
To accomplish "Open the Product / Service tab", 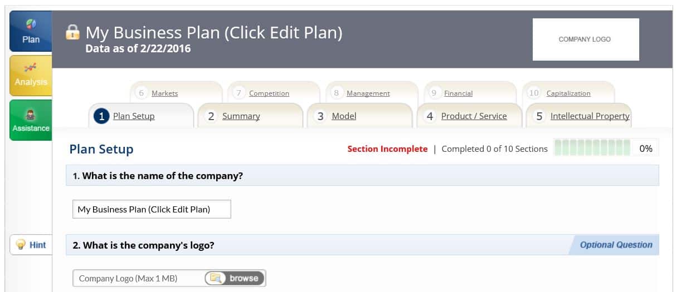I will point(474,116).
